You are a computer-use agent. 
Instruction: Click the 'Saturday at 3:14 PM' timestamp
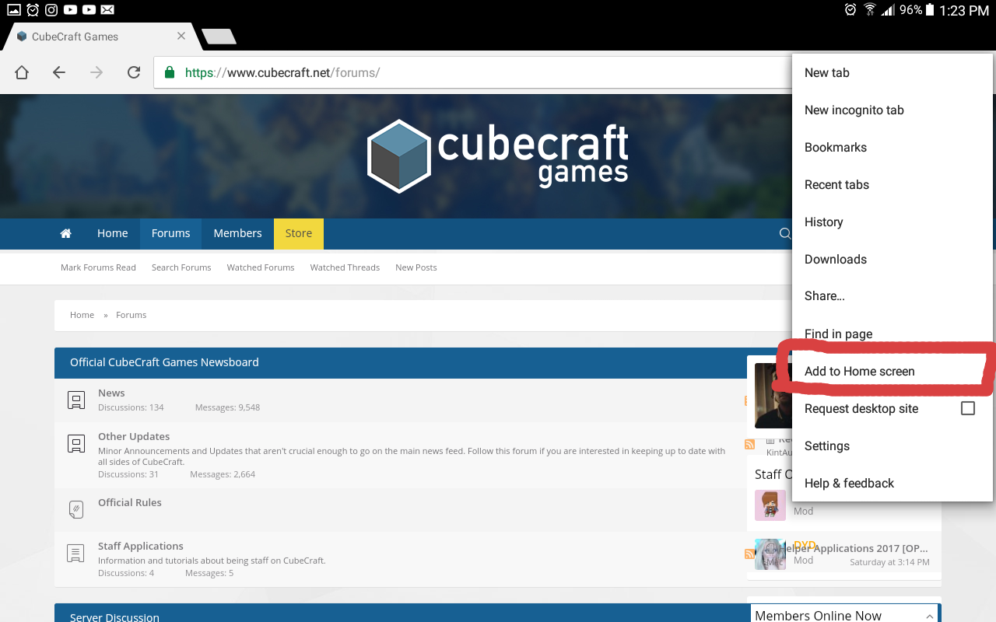coord(889,562)
